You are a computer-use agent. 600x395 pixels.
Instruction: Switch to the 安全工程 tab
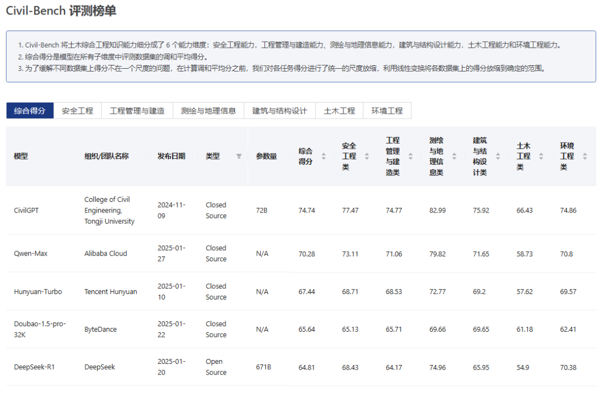78,111
